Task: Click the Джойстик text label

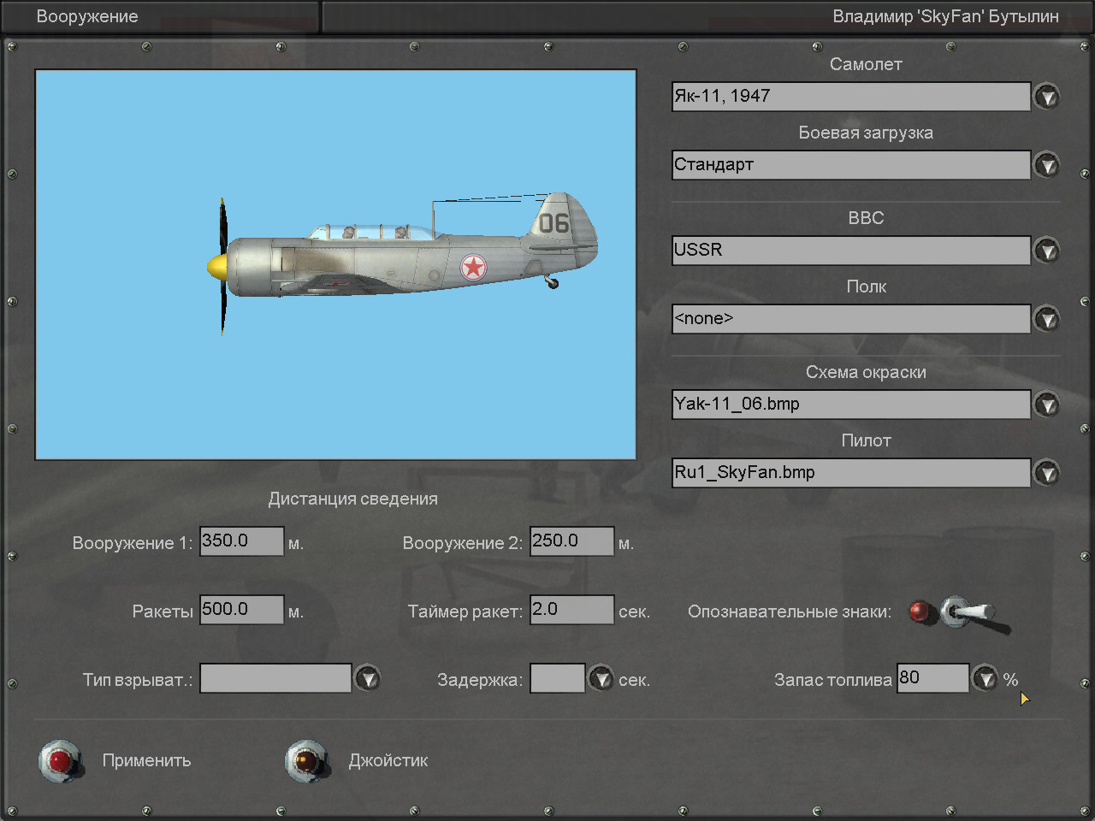Action: pyautogui.click(x=388, y=760)
